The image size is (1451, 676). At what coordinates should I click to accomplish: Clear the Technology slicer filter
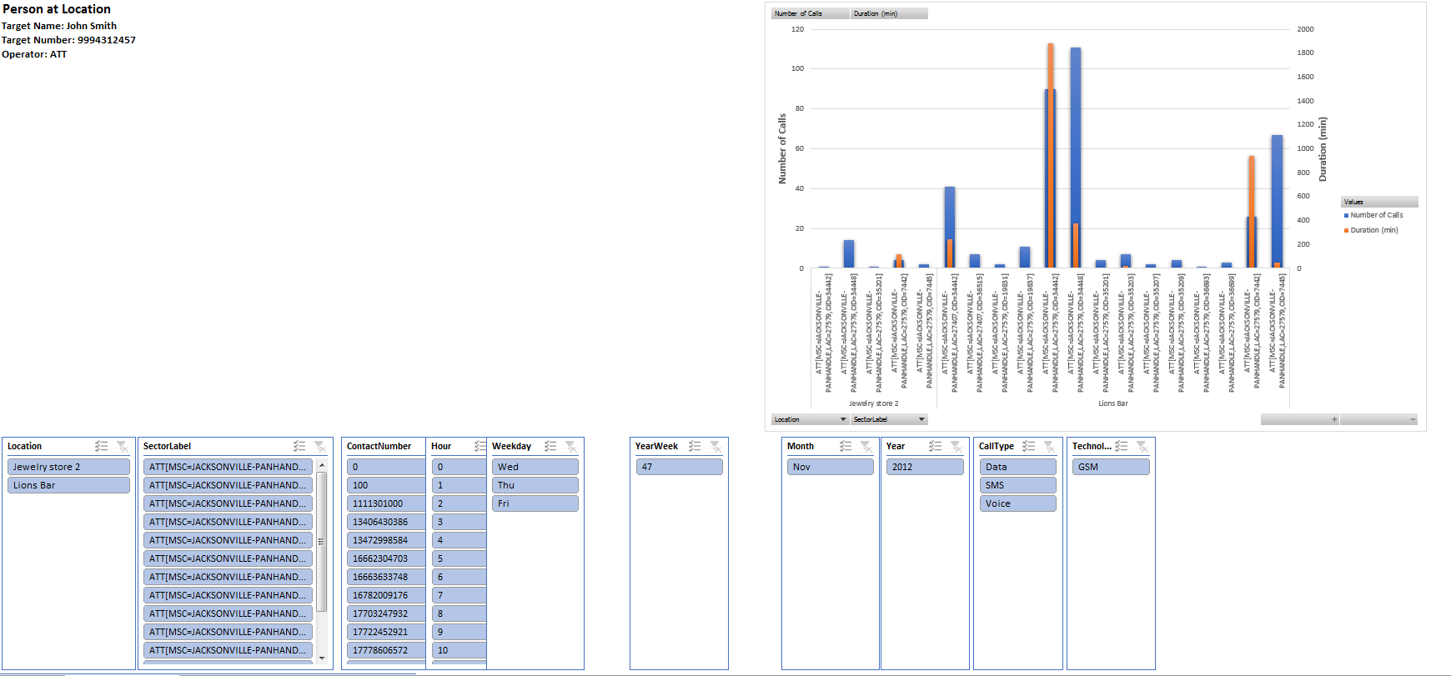[x=1142, y=447]
